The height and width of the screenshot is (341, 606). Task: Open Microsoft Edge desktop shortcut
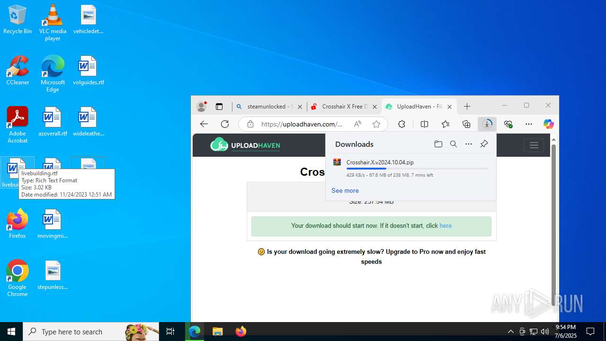(x=53, y=74)
